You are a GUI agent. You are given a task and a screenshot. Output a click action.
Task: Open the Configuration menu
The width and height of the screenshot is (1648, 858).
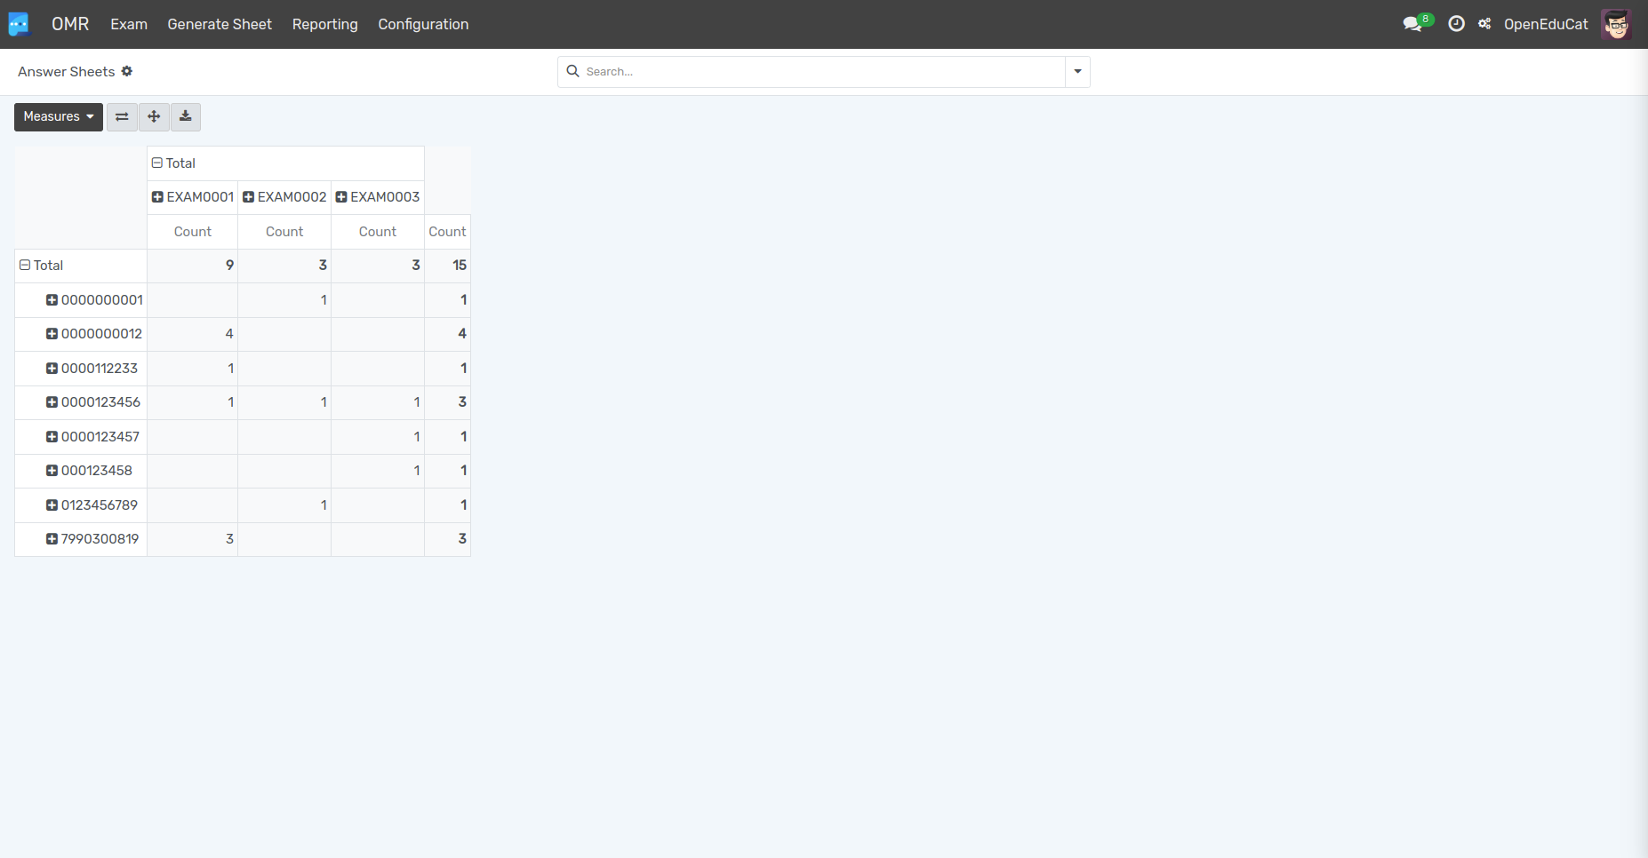click(423, 24)
